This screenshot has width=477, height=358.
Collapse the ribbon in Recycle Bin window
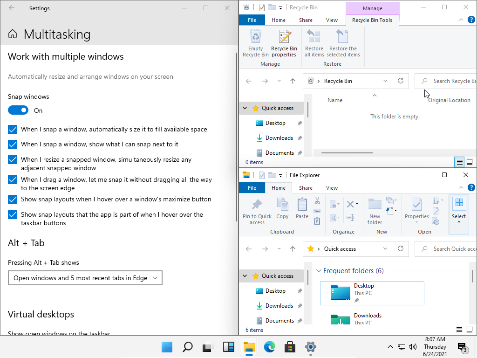click(x=461, y=20)
